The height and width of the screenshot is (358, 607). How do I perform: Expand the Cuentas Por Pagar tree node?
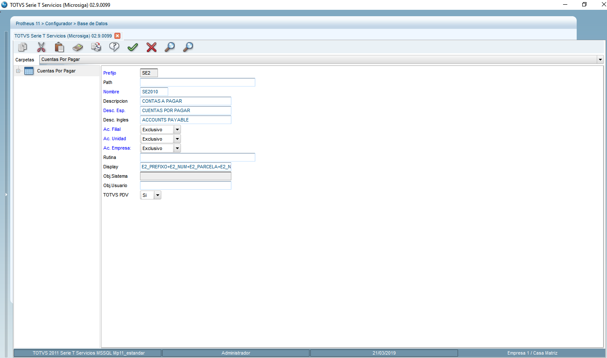(18, 71)
